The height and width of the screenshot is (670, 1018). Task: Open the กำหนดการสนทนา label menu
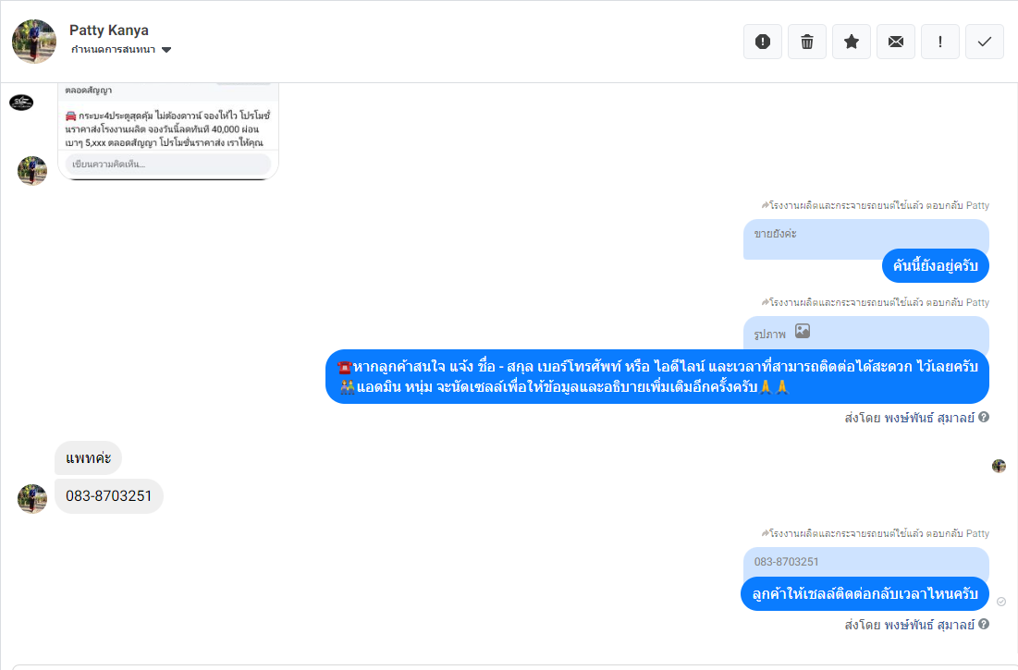coord(114,50)
